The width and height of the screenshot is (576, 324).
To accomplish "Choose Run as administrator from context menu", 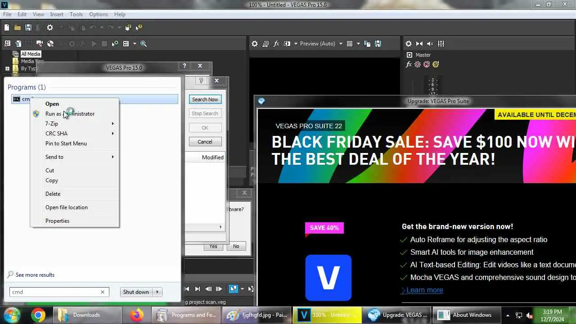I will (74, 113).
